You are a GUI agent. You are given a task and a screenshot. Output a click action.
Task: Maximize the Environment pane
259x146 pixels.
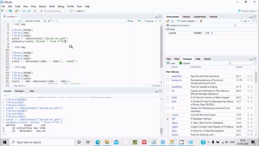(x=255, y=17)
